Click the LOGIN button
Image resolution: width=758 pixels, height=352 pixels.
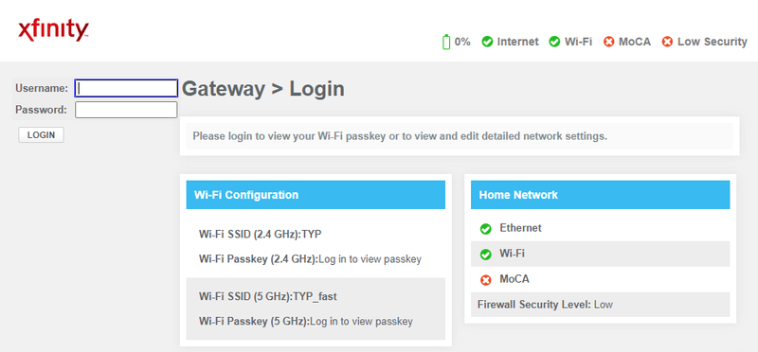(x=41, y=135)
